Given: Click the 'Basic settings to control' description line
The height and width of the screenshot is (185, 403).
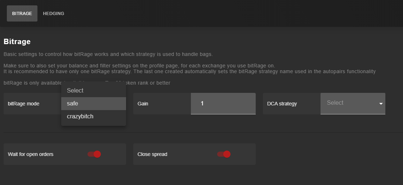Looking at the screenshot, I should [x=108, y=54].
